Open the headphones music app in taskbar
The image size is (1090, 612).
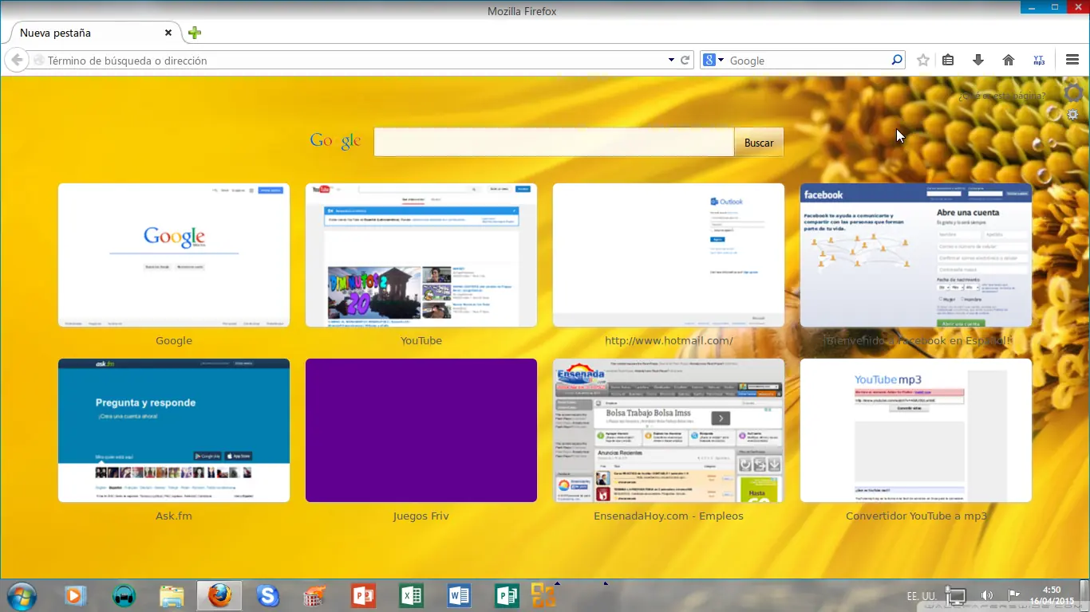coord(124,595)
